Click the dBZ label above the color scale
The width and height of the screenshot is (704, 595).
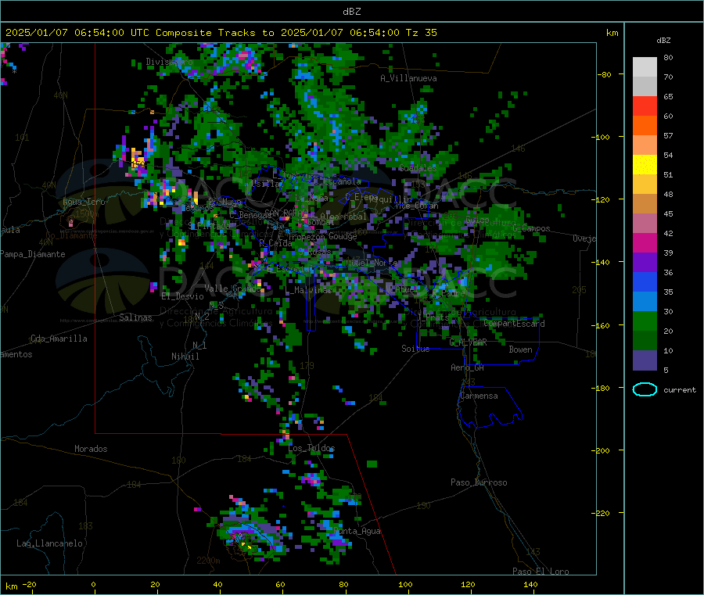tap(663, 41)
